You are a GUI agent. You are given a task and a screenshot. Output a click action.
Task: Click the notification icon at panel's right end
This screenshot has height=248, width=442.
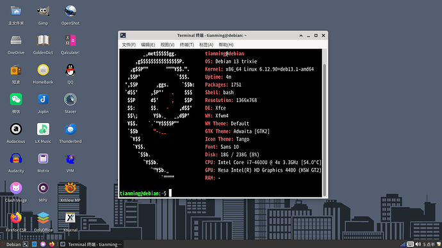[x=439, y=244]
